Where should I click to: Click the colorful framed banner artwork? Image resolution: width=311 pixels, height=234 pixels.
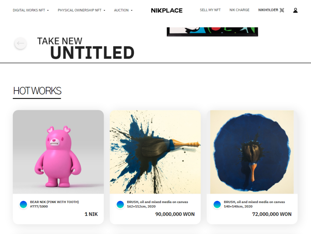tap(212, 32)
